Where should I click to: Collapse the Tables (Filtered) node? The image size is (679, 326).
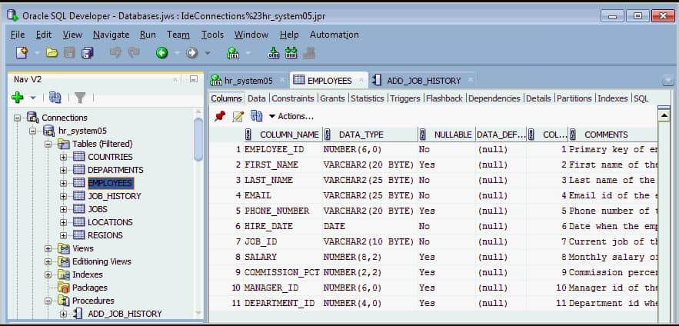pos(48,144)
